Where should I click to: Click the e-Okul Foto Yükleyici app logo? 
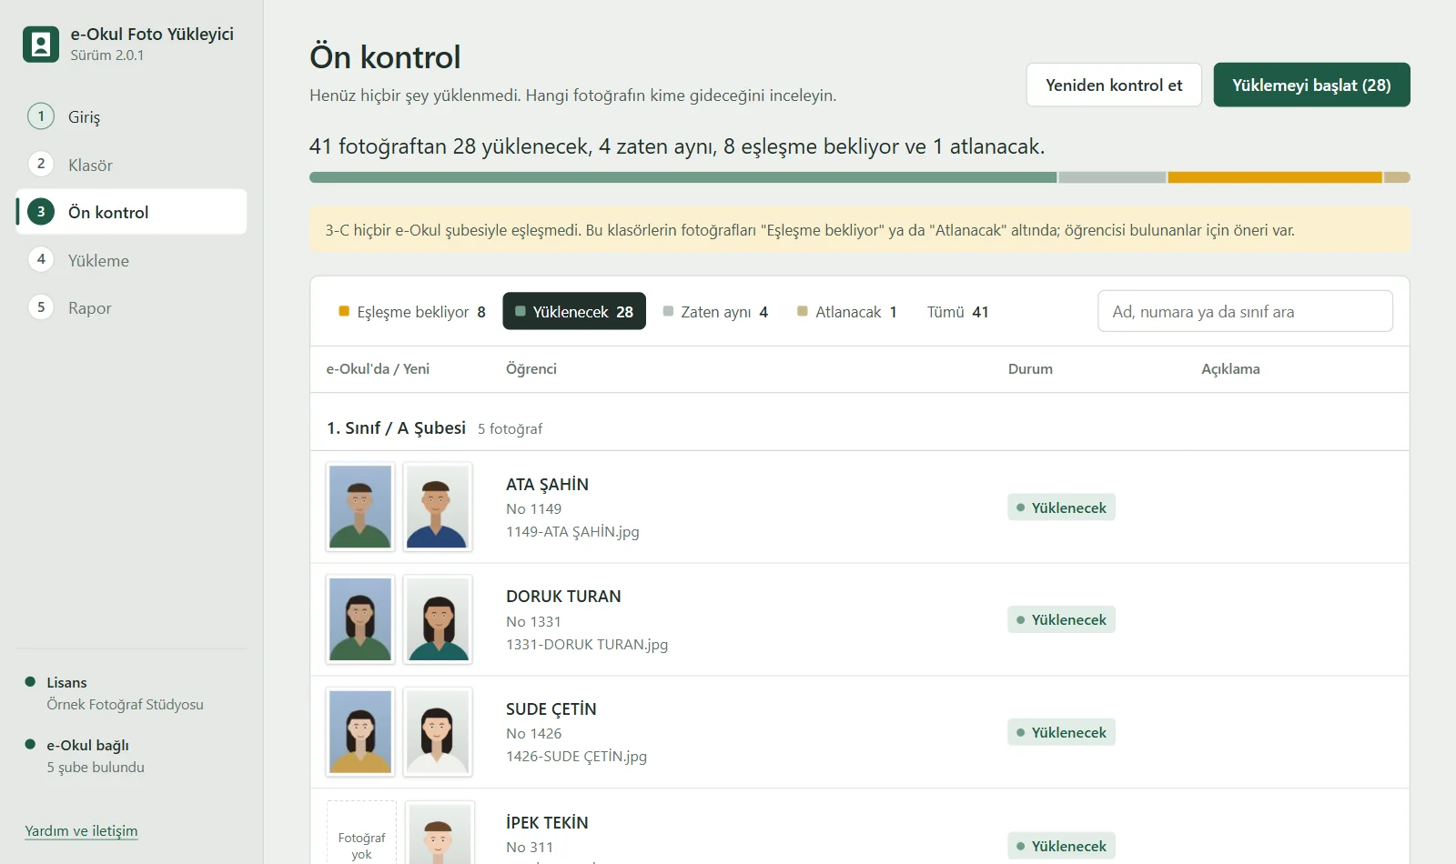(41, 44)
